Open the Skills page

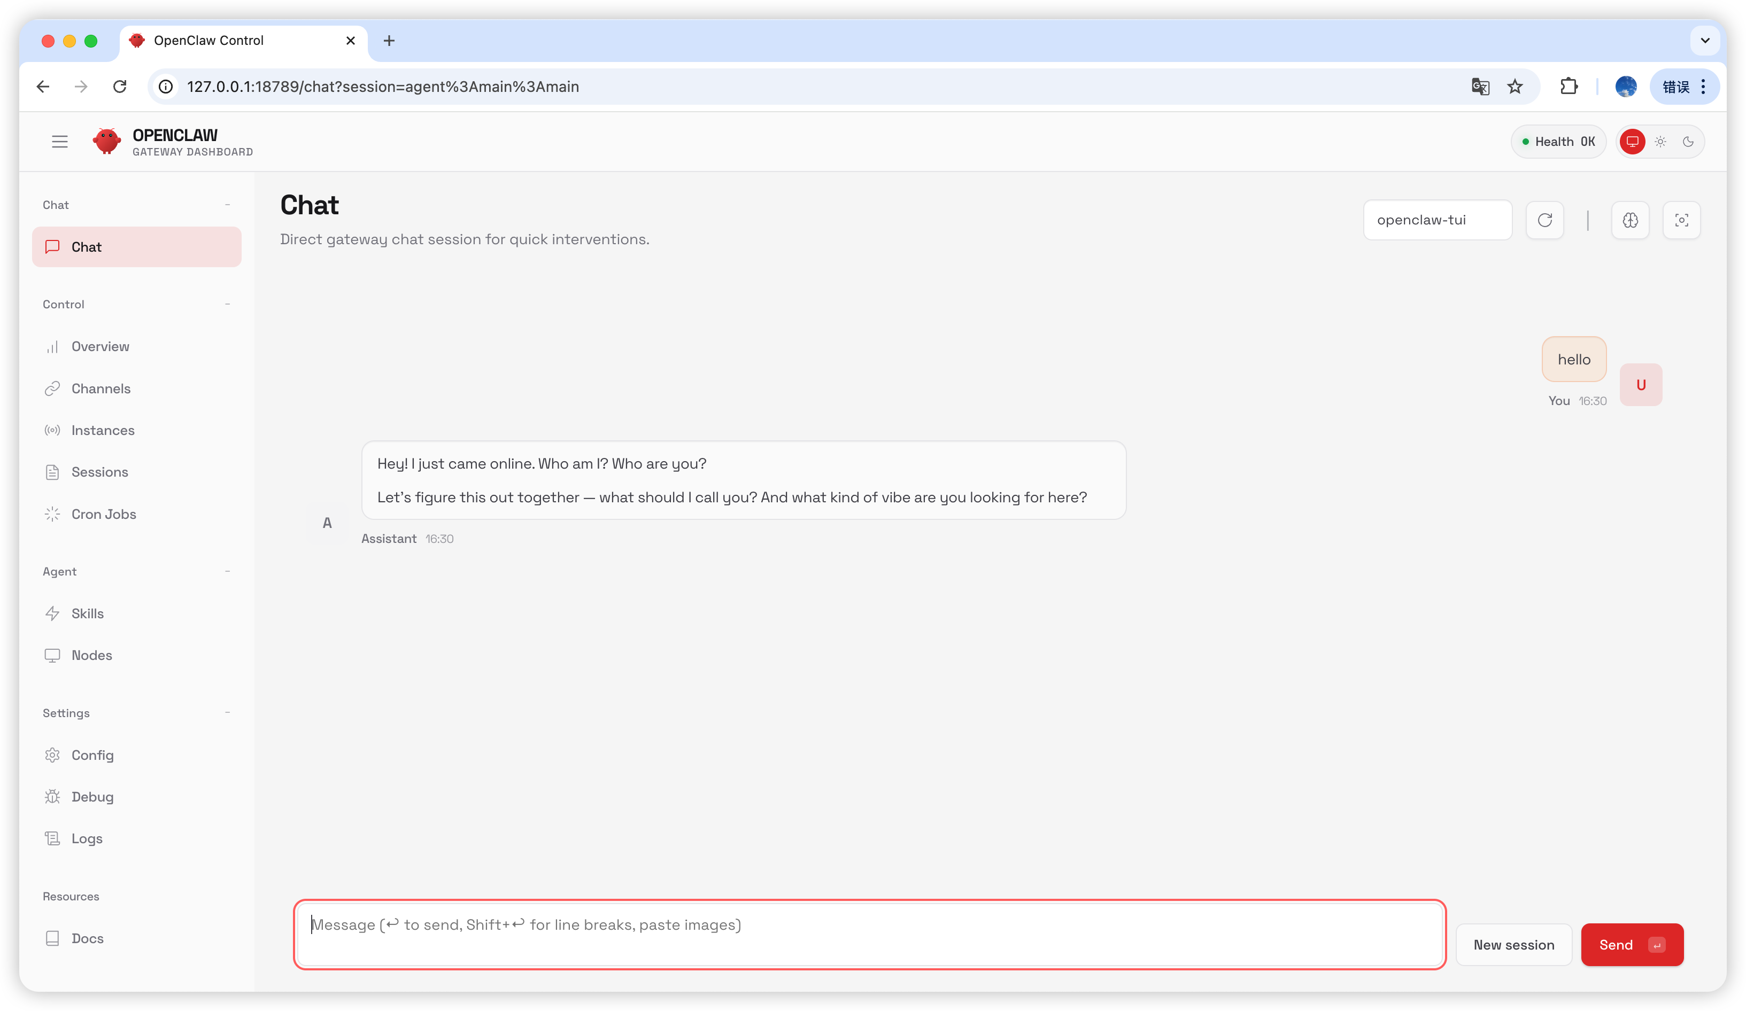click(87, 613)
